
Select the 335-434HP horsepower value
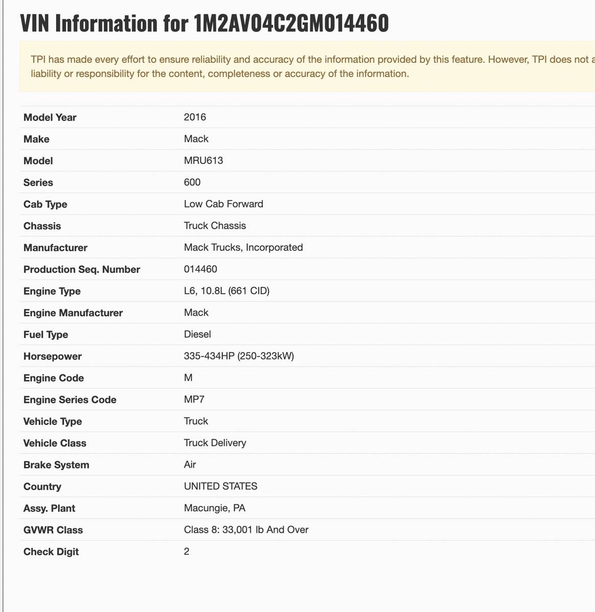pos(239,356)
